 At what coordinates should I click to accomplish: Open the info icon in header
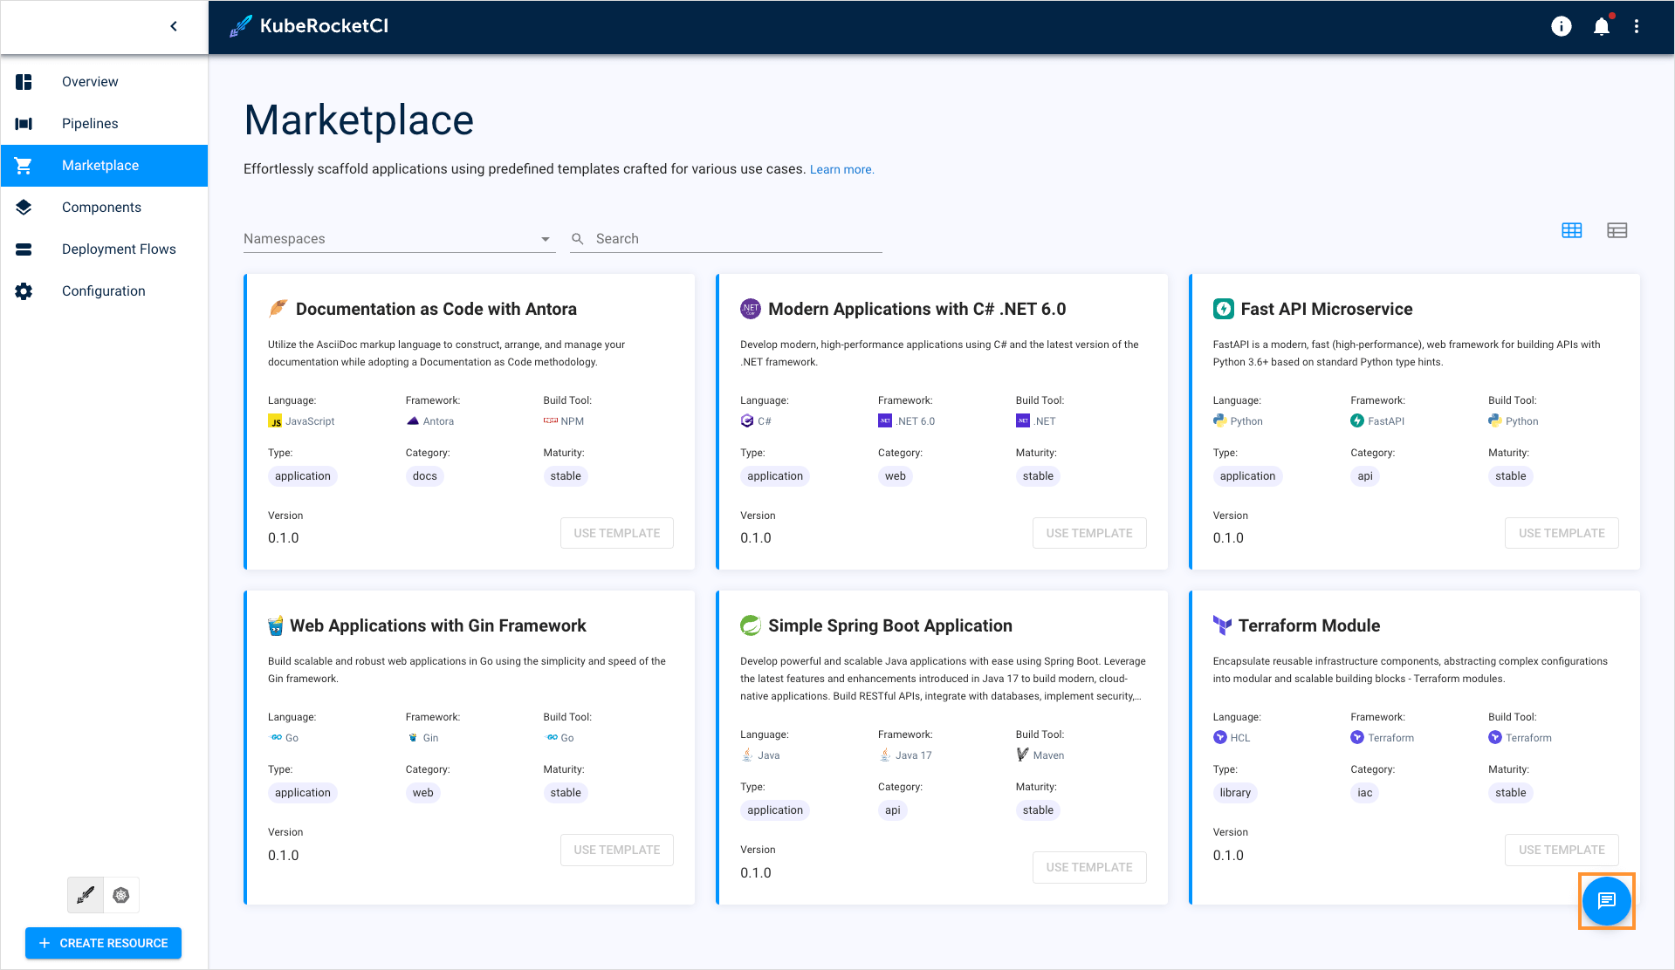(x=1561, y=26)
